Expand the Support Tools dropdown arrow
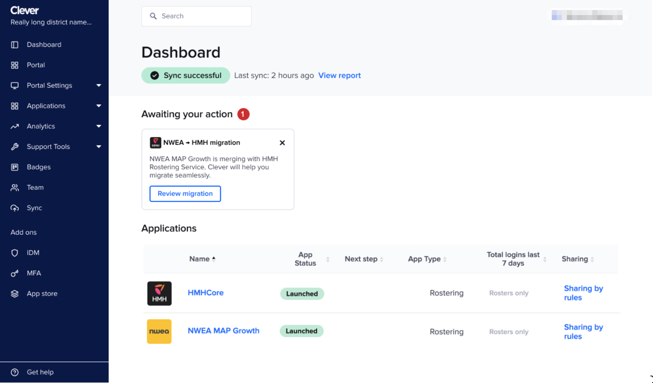The height and width of the screenshot is (383, 653). click(x=99, y=147)
